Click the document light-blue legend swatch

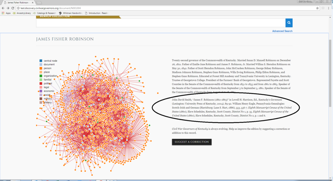tap(41, 65)
